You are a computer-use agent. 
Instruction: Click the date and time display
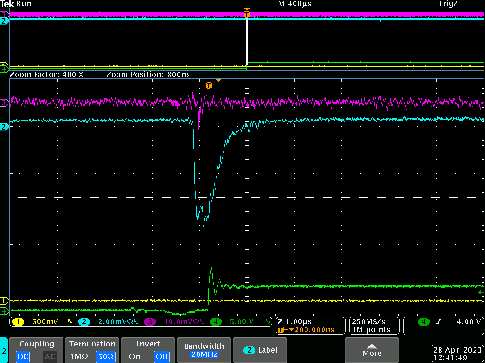(458, 354)
